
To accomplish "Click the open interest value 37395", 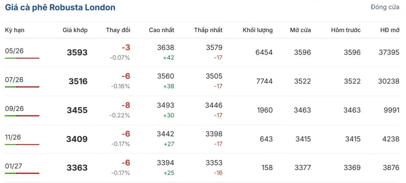I will (x=389, y=52).
